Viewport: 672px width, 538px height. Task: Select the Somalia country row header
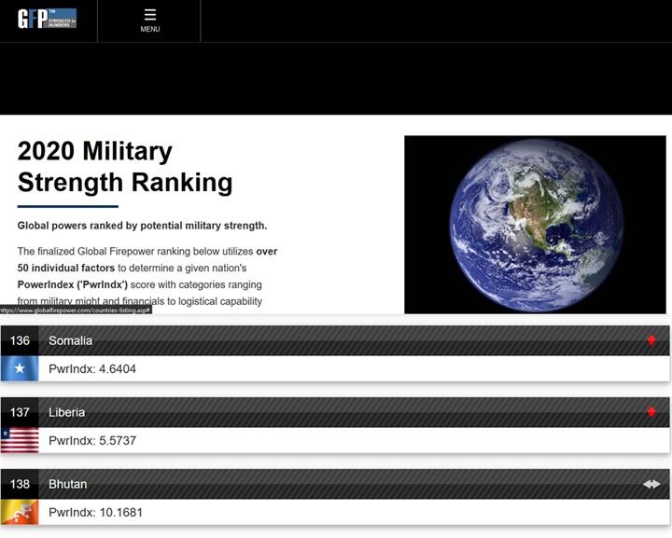click(x=335, y=340)
